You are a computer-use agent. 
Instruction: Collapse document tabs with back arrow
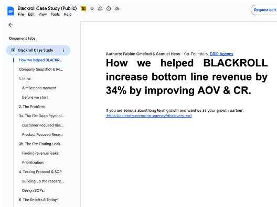click(10, 25)
